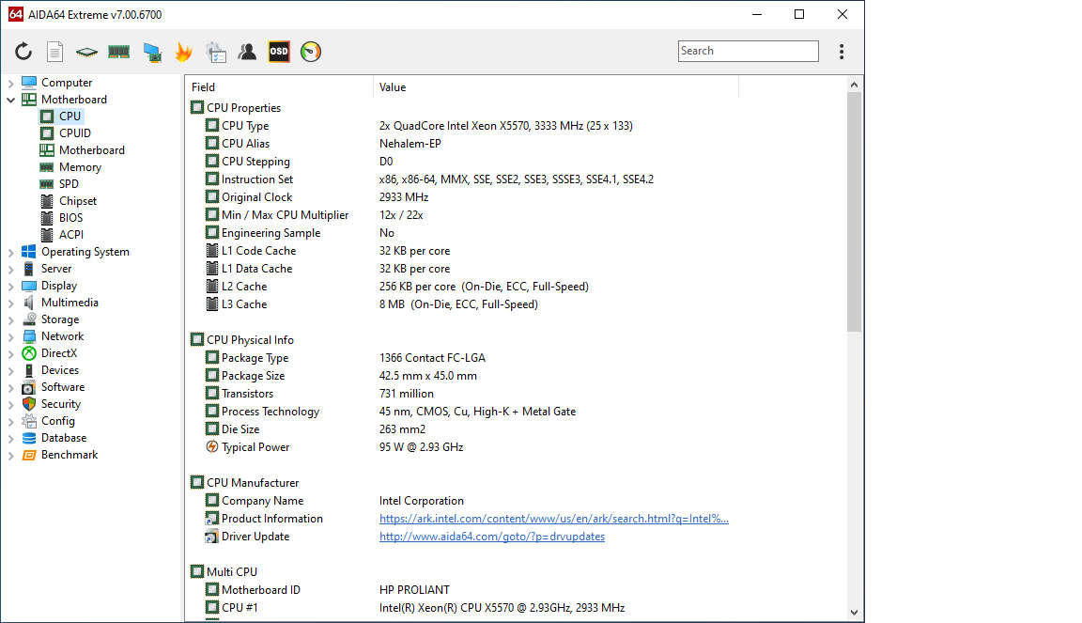Click inside the Search box
The width and height of the screenshot is (1082, 623).
[748, 51]
